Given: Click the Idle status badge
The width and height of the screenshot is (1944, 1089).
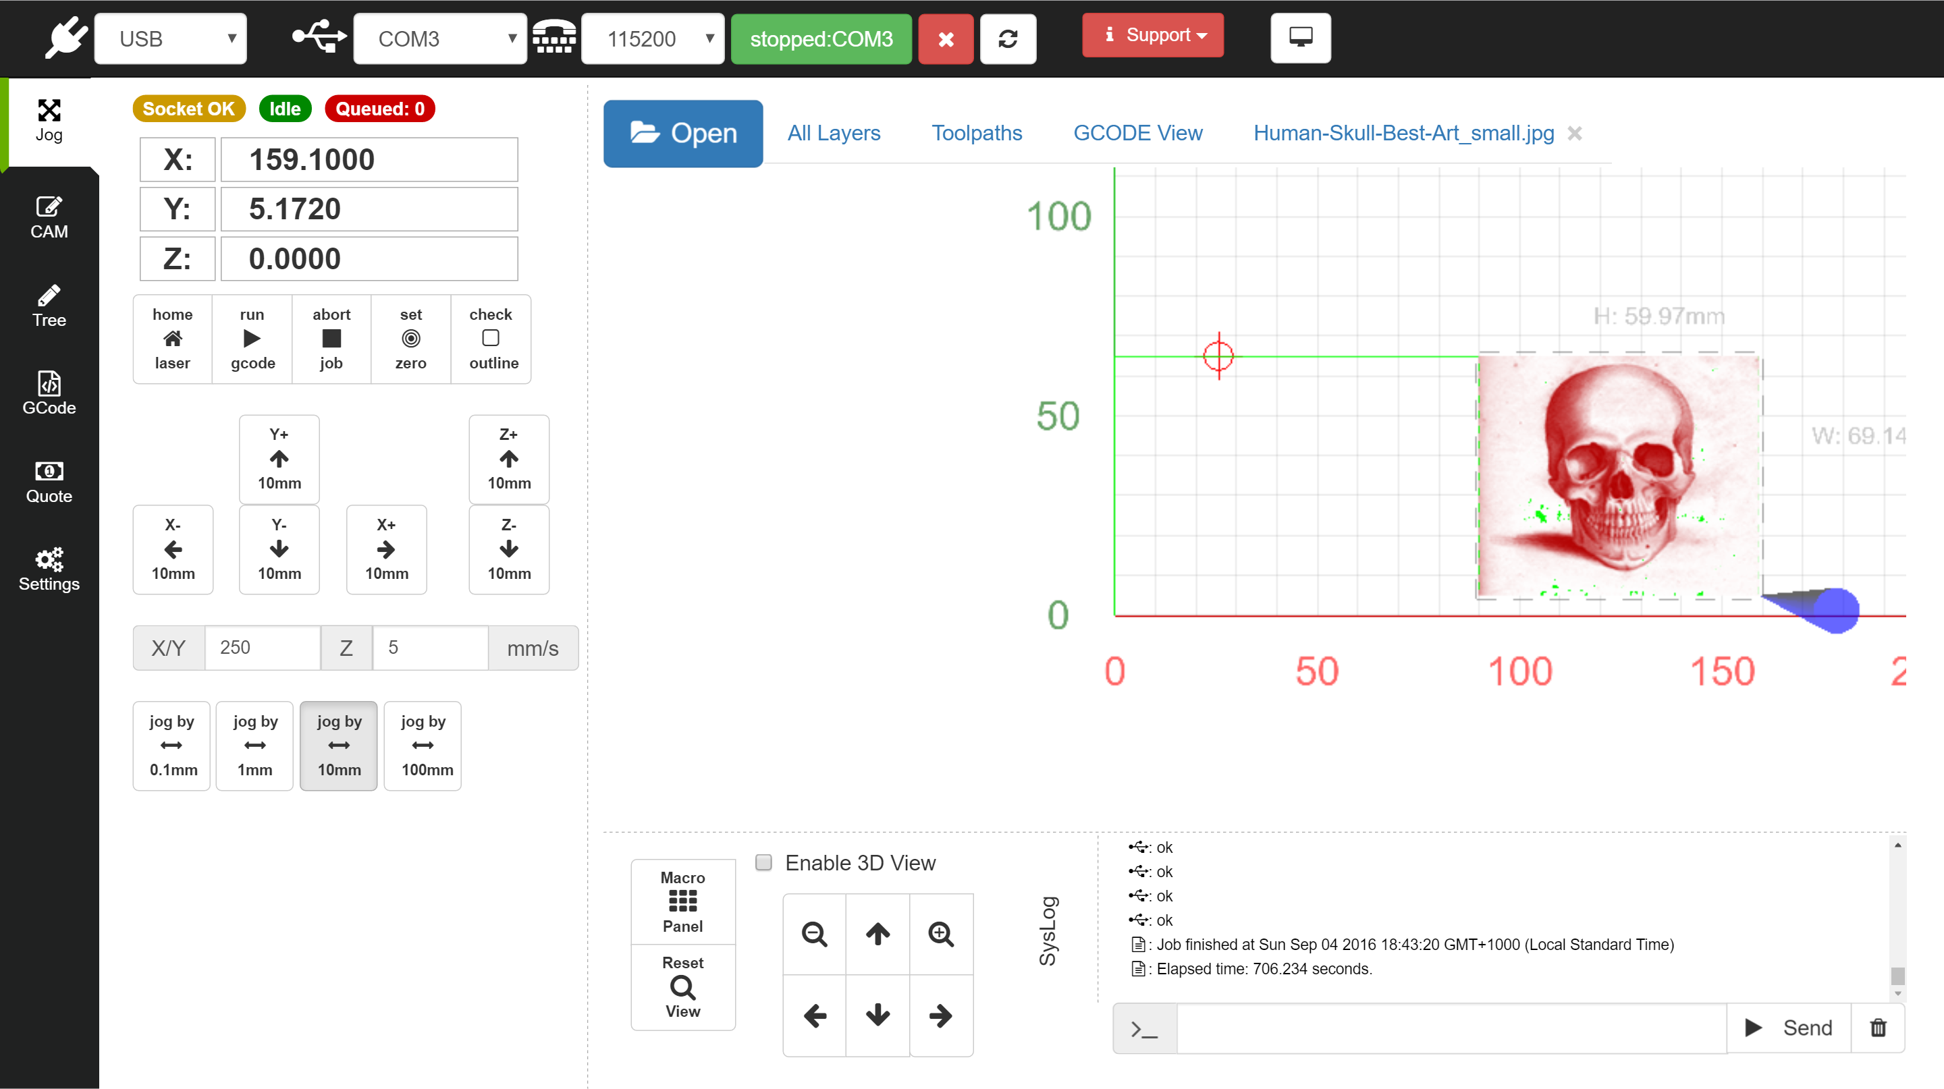Looking at the screenshot, I should pyautogui.click(x=286, y=109).
